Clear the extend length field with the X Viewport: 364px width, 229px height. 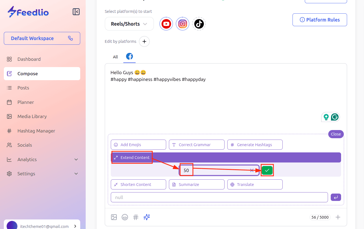click(x=252, y=170)
